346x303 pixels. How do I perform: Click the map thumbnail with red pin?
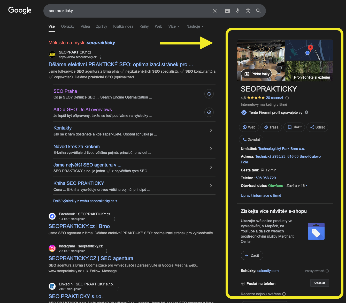click(309, 50)
